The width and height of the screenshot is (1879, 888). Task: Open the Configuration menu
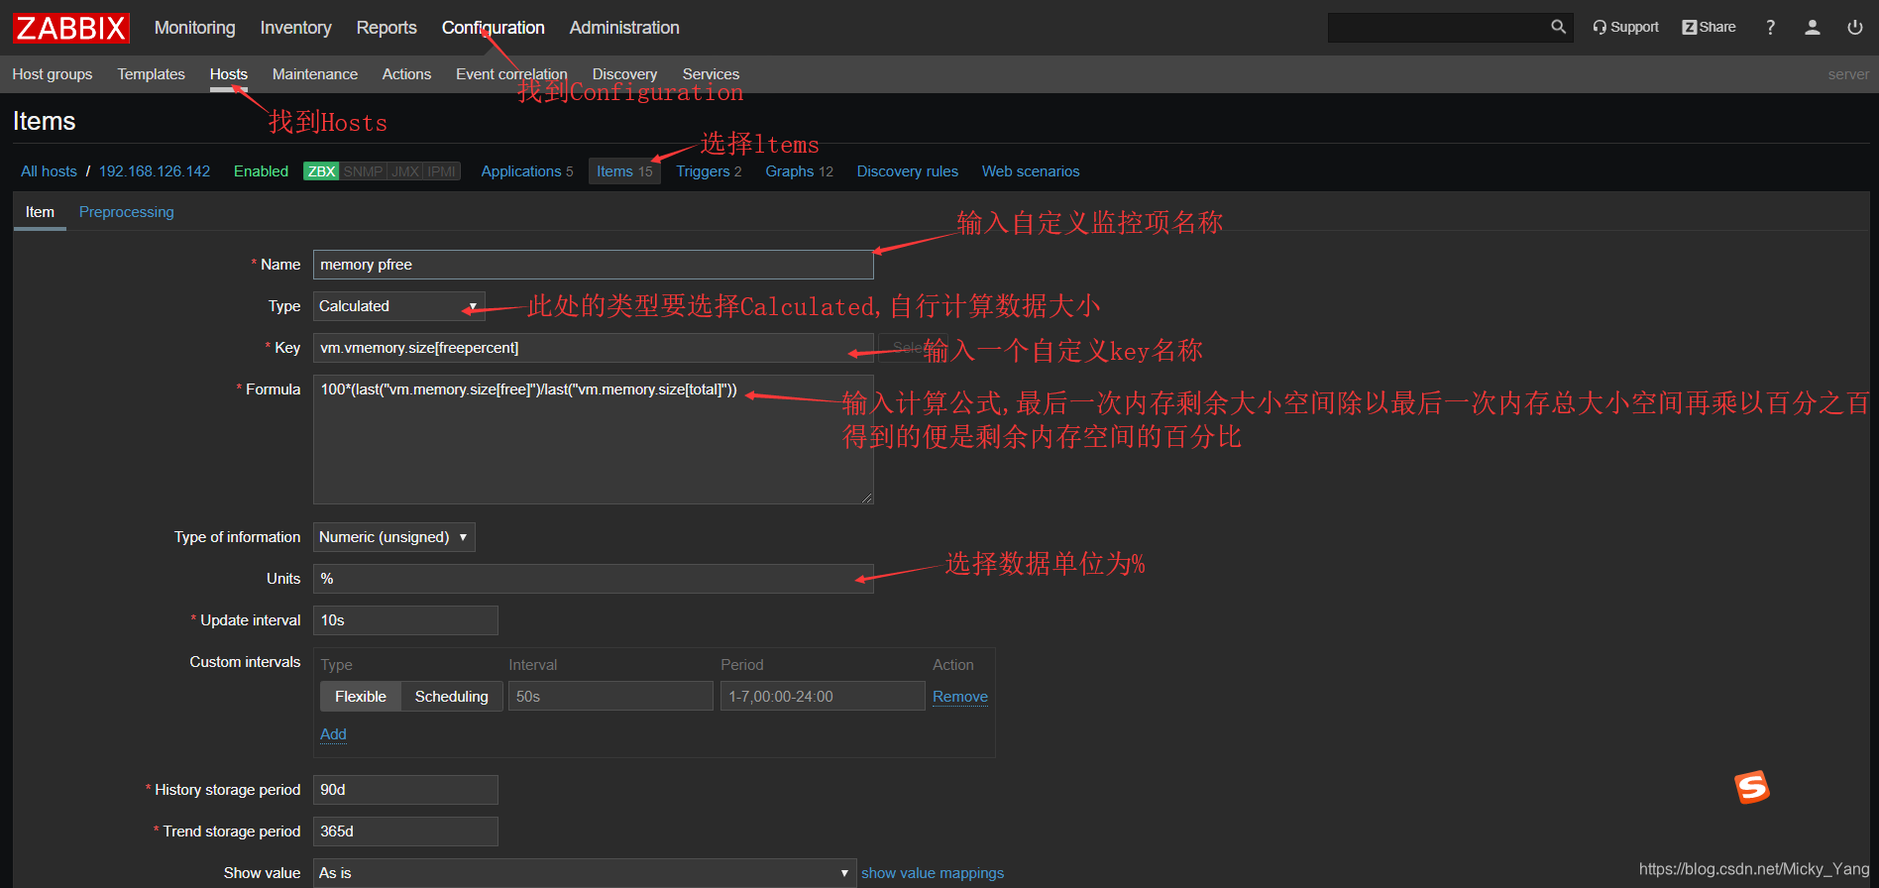coord(494,28)
